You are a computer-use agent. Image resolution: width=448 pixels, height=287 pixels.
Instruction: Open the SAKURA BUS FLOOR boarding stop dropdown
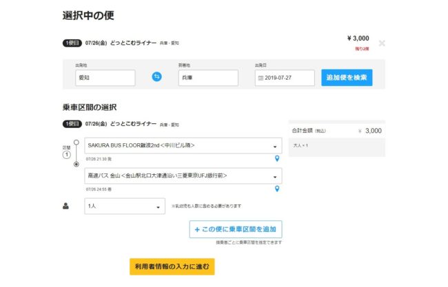coord(183,147)
